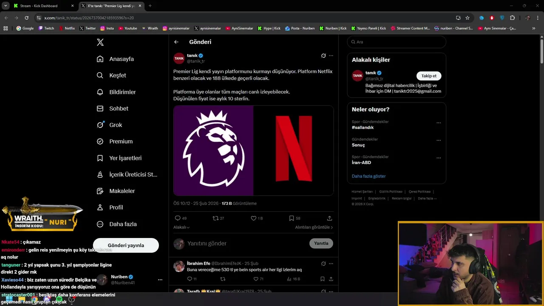544x306 pixels.
Task: Click the Ara search field
Action: [x=397, y=42]
